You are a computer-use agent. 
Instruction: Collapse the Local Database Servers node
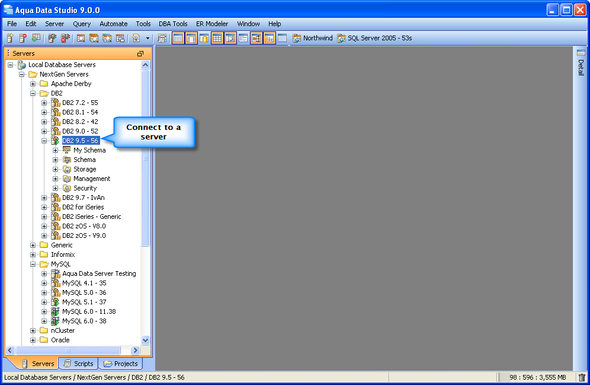pyautogui.click(x=11, y=65)
